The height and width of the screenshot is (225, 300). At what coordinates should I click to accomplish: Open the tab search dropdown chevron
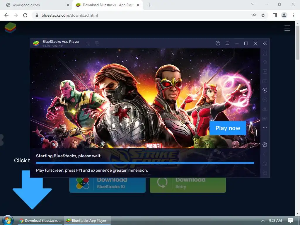[x=253, y=4]
